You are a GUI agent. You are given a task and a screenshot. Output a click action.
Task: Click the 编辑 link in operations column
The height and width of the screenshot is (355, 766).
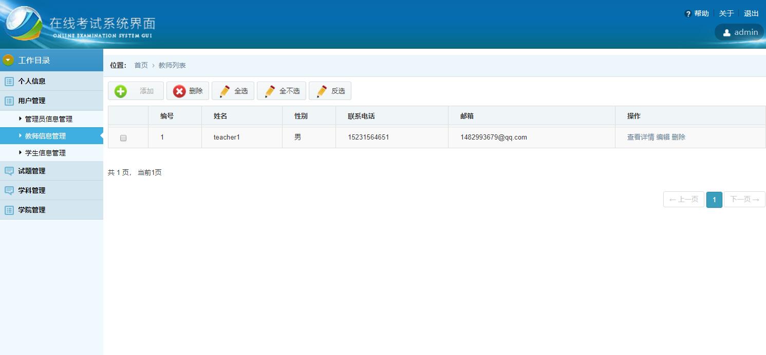[x=662, y=137]
